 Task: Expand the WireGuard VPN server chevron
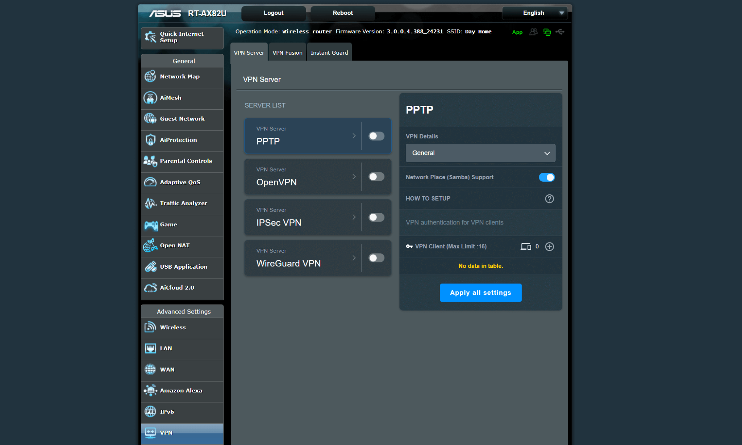coord(354,258)
